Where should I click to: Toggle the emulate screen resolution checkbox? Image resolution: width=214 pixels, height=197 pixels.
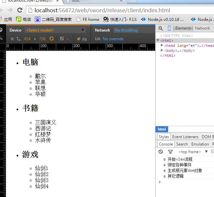[12, 39]
